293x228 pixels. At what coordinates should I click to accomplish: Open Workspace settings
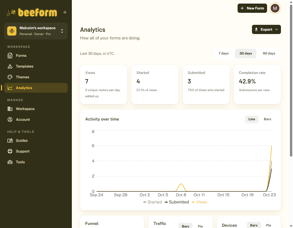click(x=36, y=109)
